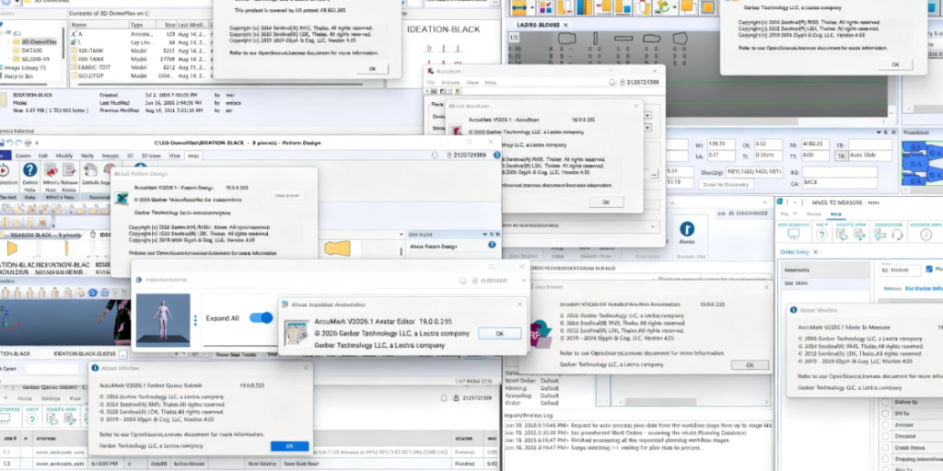Click blue double-arrow icon in marker toolbar
Image resolution: width=943 pixels, height=471 pixels.
(x=519, y=7)
